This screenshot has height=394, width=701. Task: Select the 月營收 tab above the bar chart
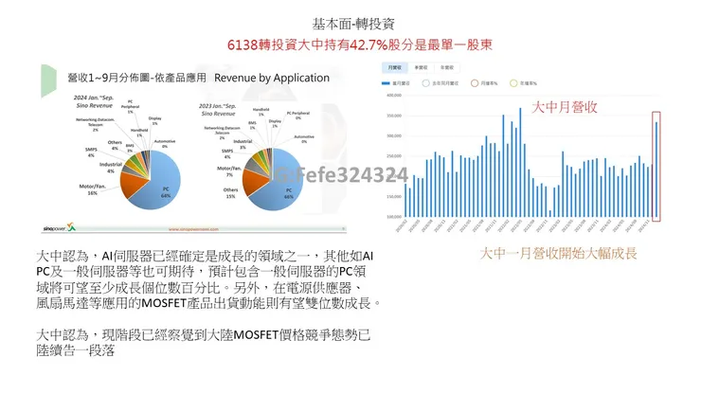click(394, 67)
